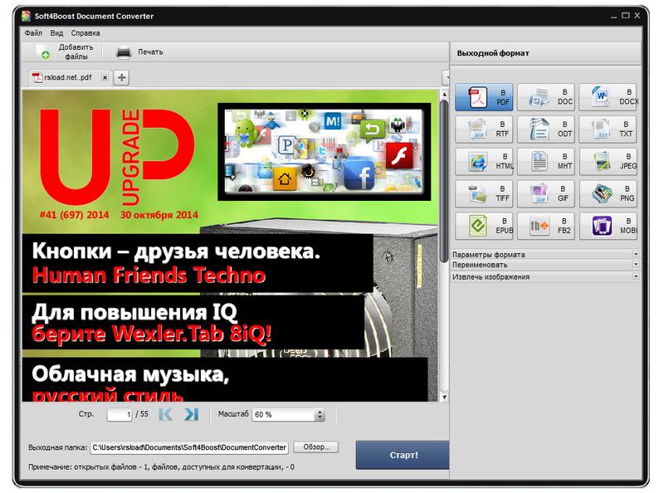Choose the FB2 output format
Screen dimensions: 664x493
(545, 226)
